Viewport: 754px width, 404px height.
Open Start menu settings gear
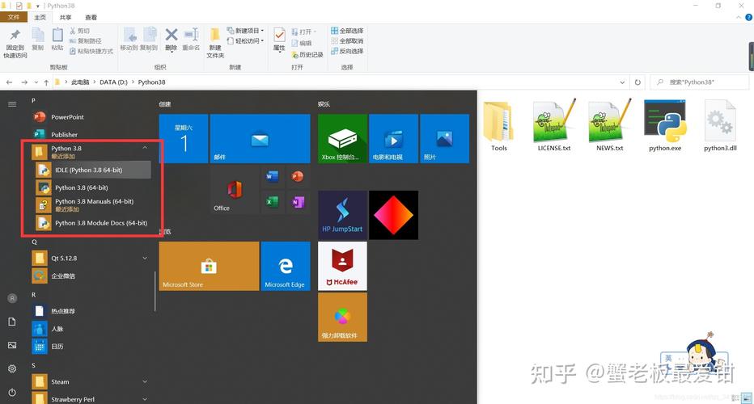(x=12, y=368)
